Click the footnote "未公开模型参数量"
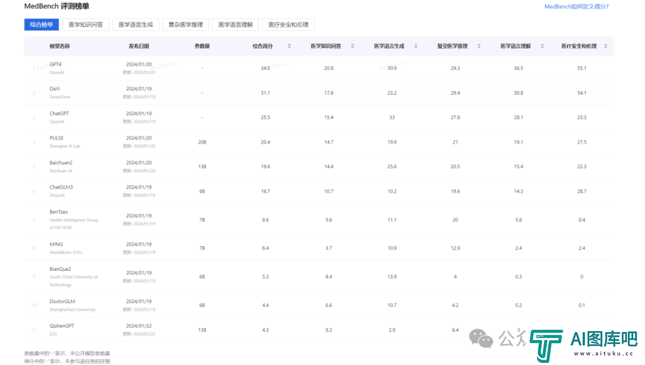This screenshot has height=365, width=645. pos(90,354)
